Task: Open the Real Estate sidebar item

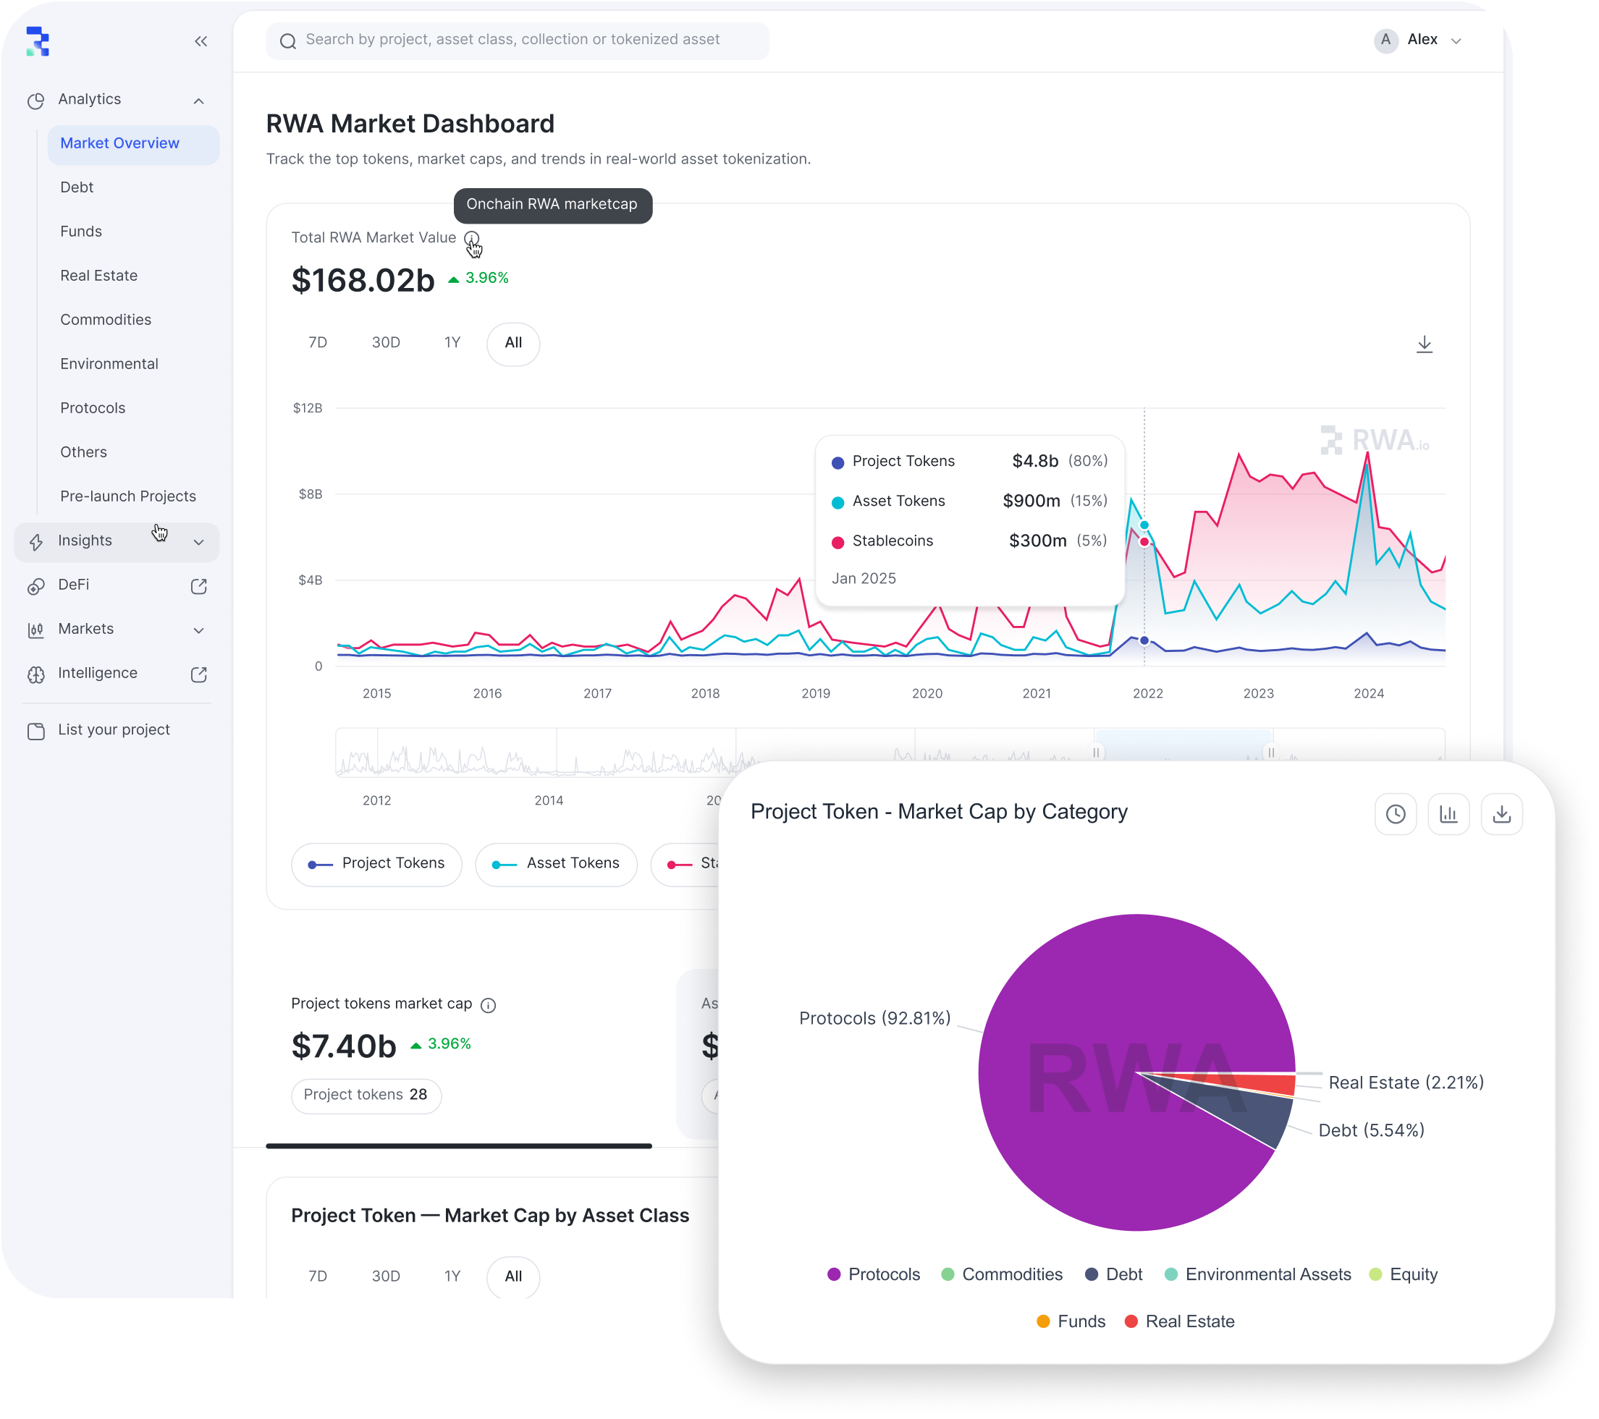Action: (98, 275)
